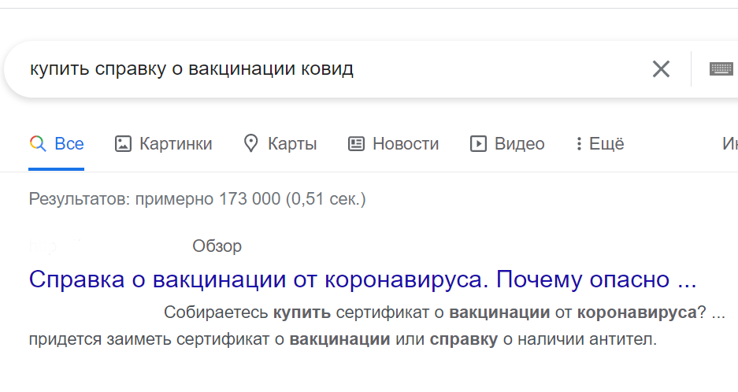Click the map pin icon beside Карты

[251, 144]
